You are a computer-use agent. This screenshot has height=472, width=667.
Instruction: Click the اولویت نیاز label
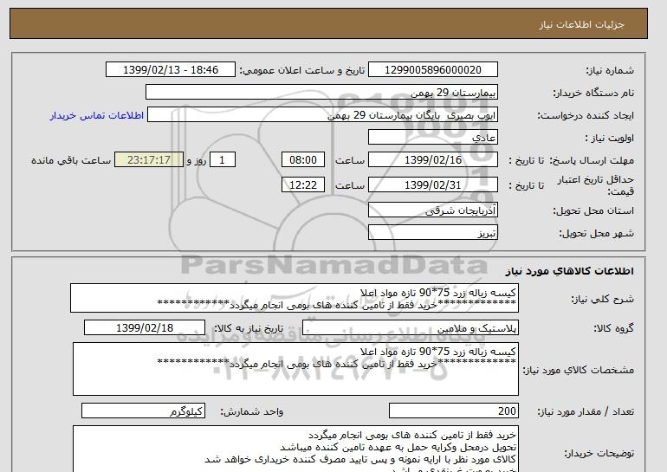pyautogui.click(x=609, y=138)
